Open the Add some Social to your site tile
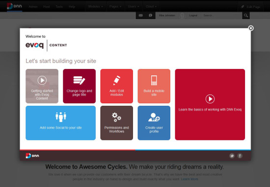Screen dimensions: 270x187 coord(60,123)
